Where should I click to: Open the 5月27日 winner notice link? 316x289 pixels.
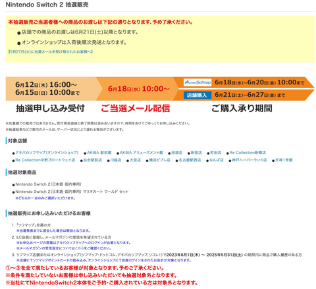point(50,52)
